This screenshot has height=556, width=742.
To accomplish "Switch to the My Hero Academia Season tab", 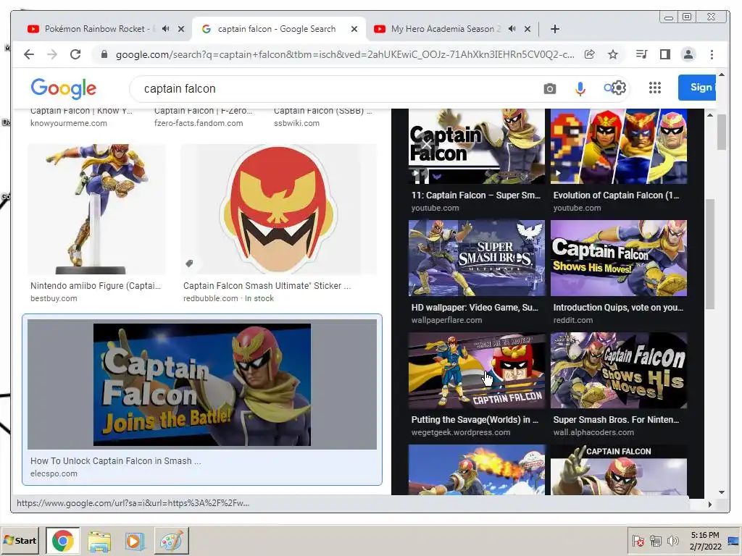I will [x=446, y=29].
